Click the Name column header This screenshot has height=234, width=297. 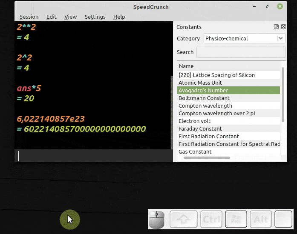(229, 66)
